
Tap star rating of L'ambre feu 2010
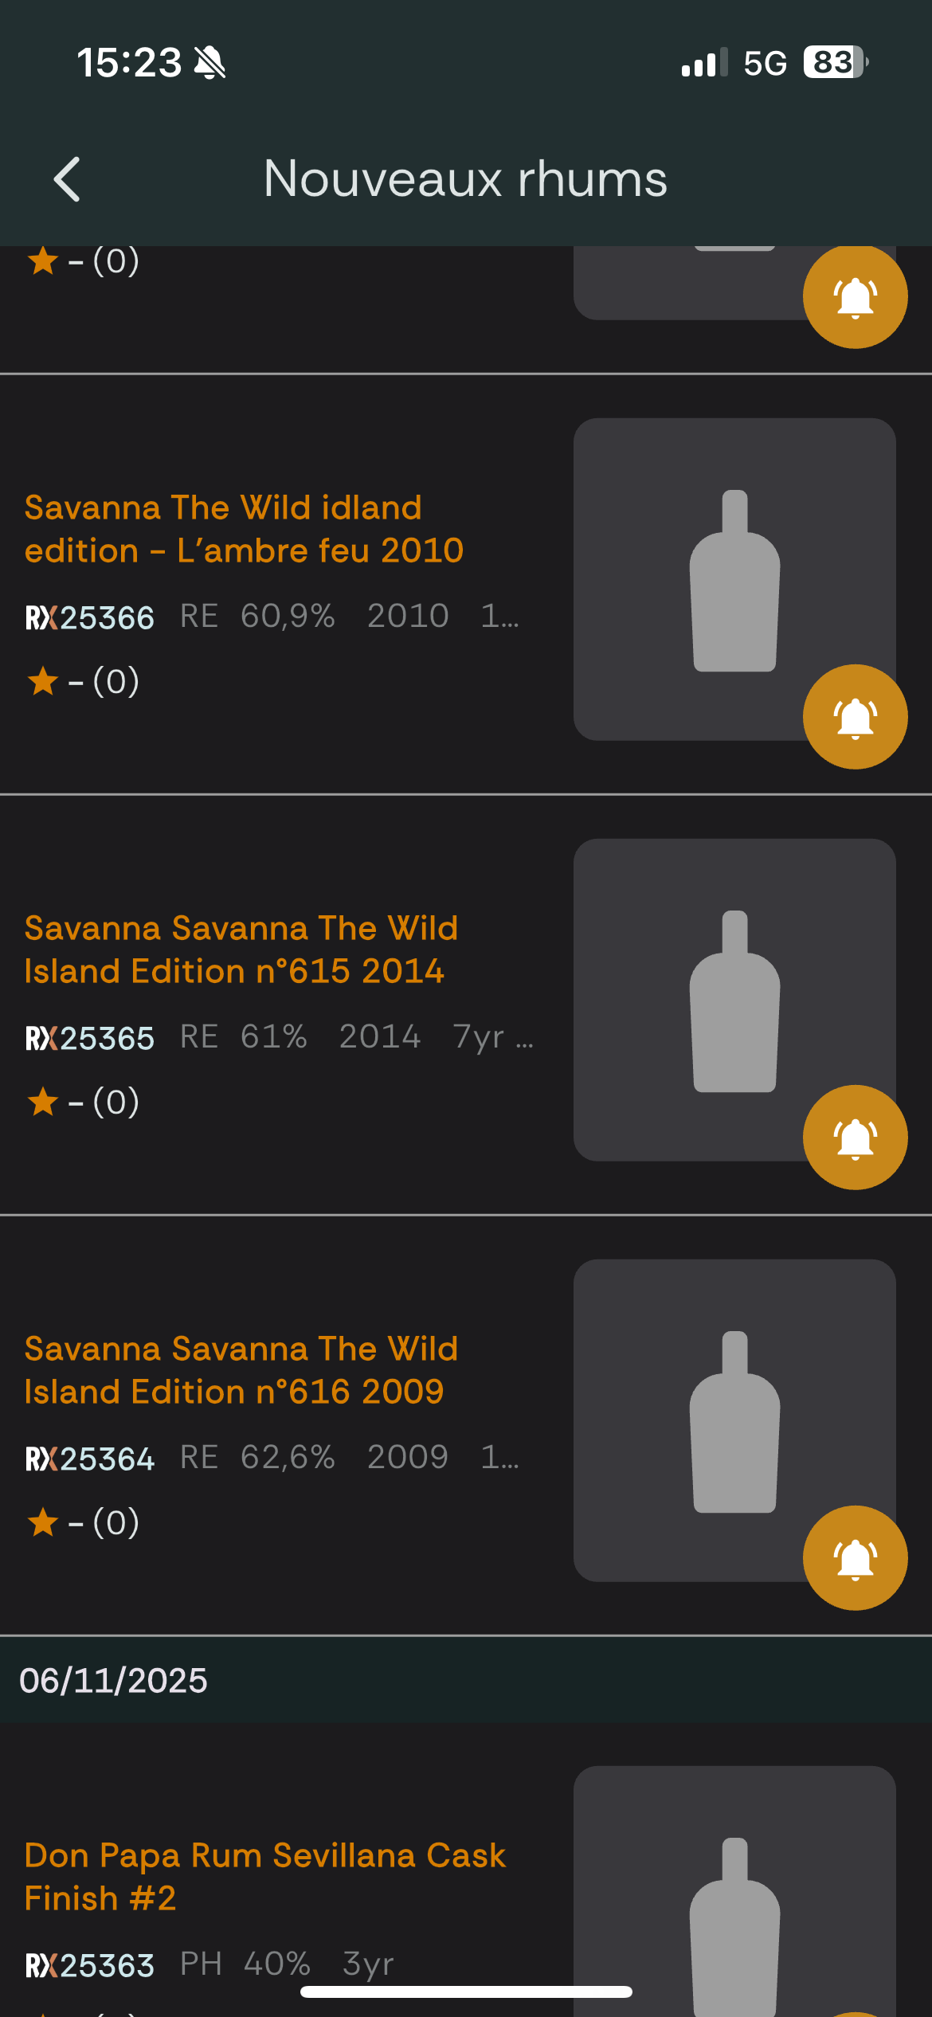pos(83,682)
